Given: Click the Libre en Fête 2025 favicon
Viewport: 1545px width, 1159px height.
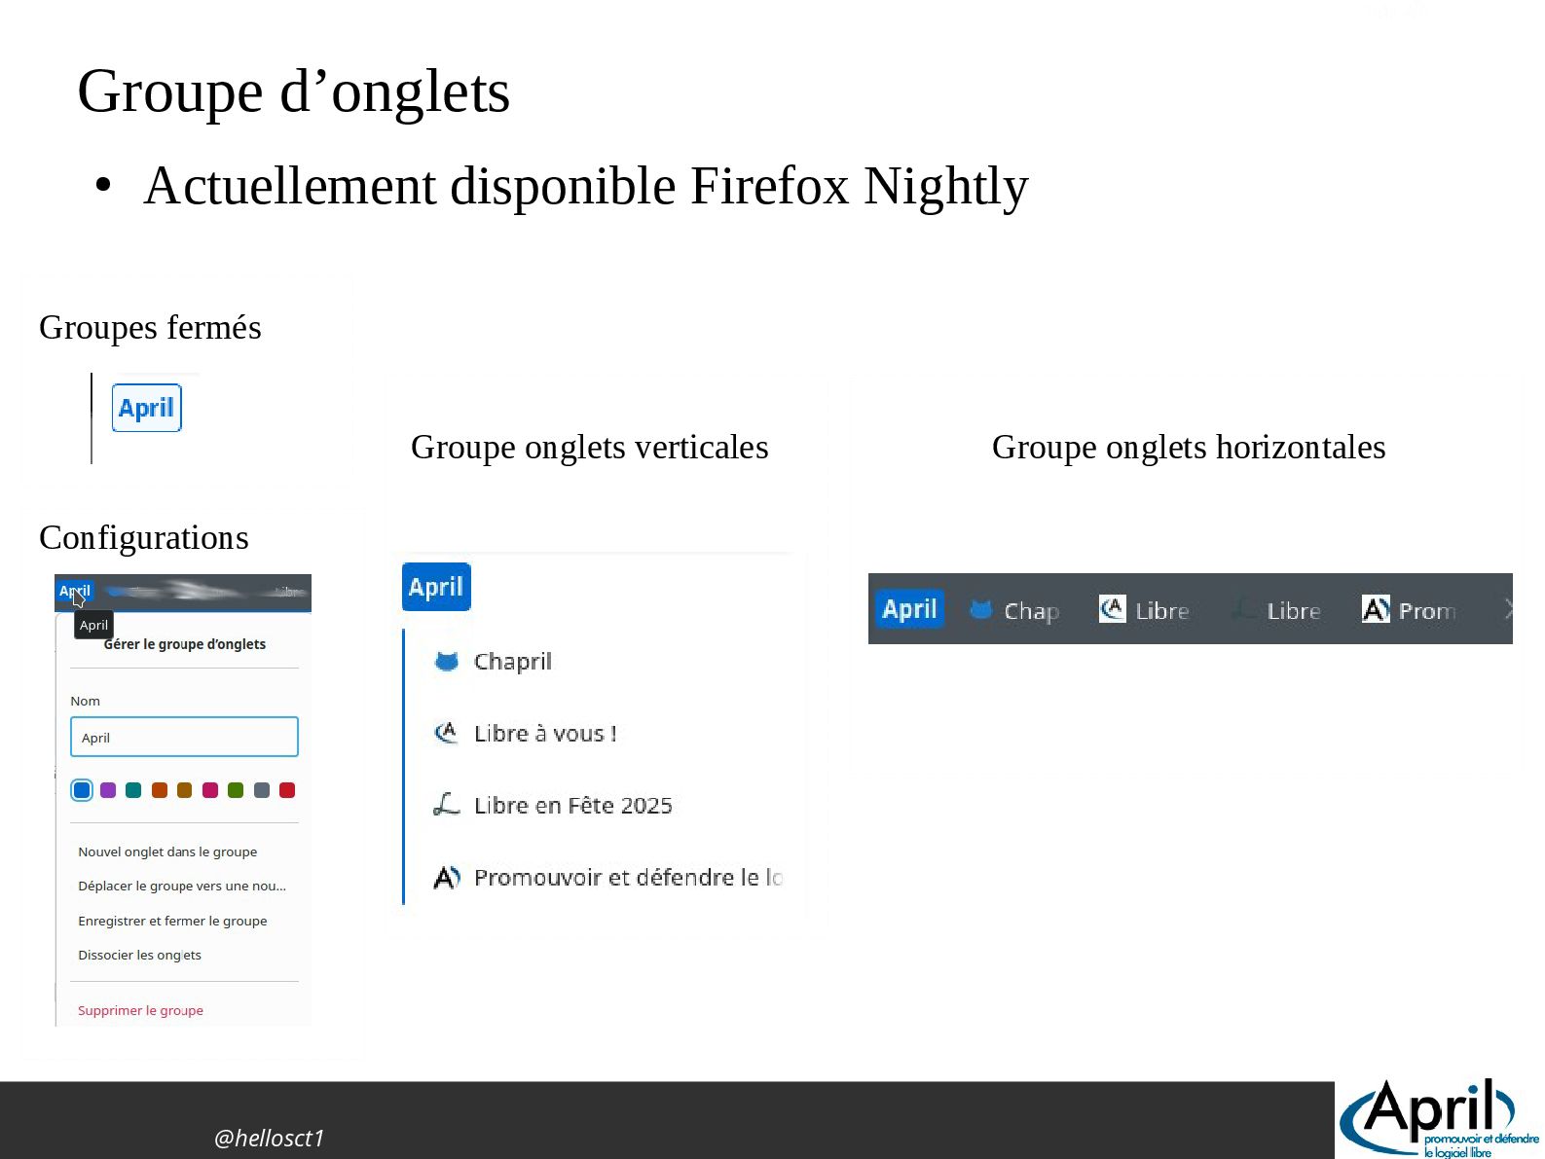Looking at the screenshot, I should tap(446, 805).
